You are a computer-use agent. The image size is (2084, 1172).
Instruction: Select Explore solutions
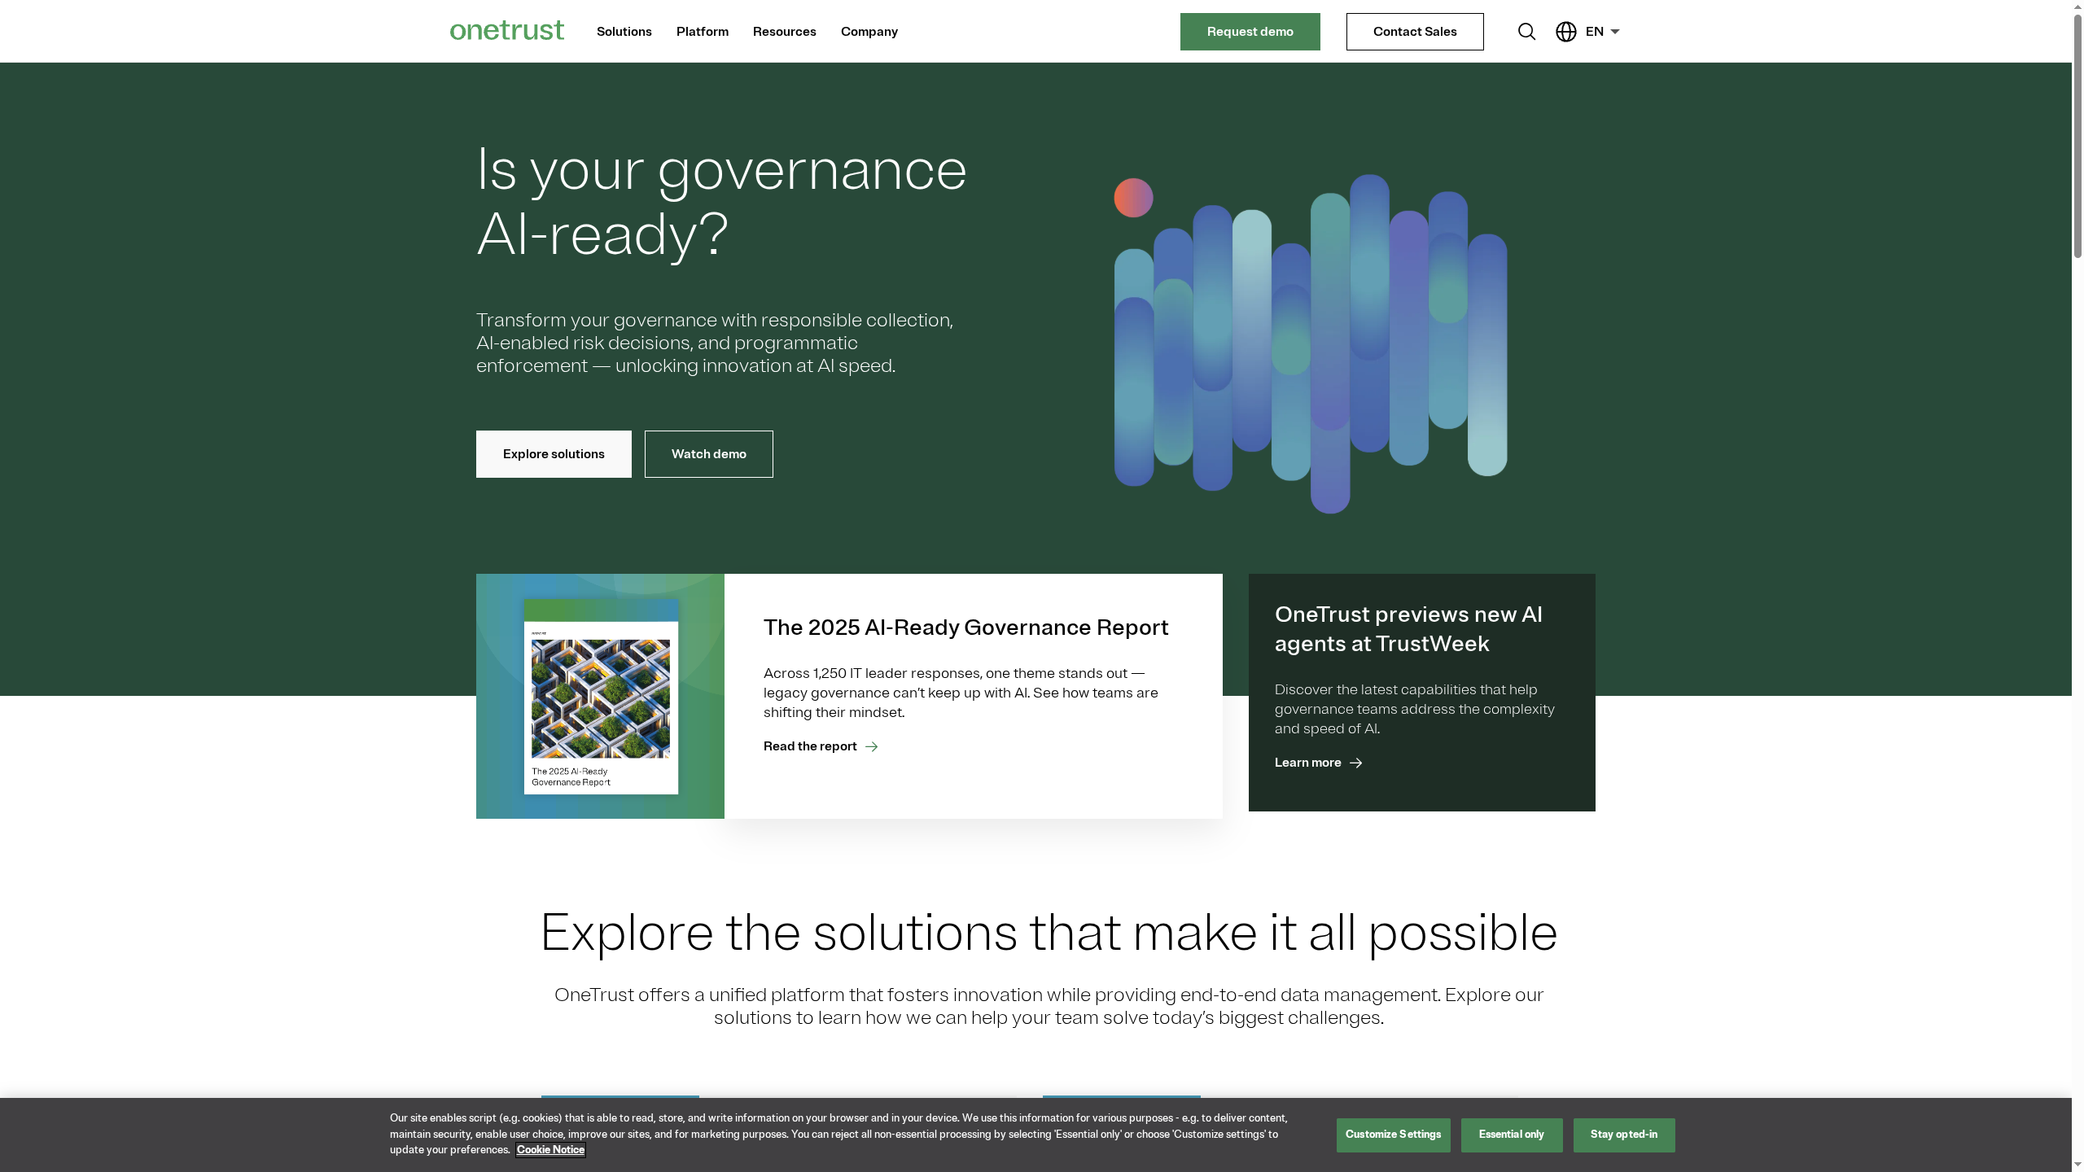(553, 453)
